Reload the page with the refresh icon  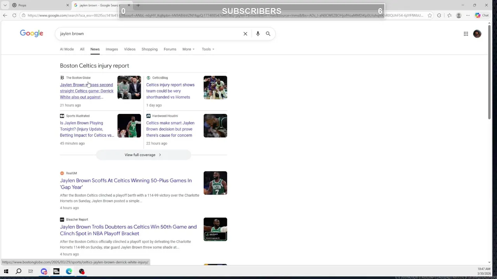(14, 15)
